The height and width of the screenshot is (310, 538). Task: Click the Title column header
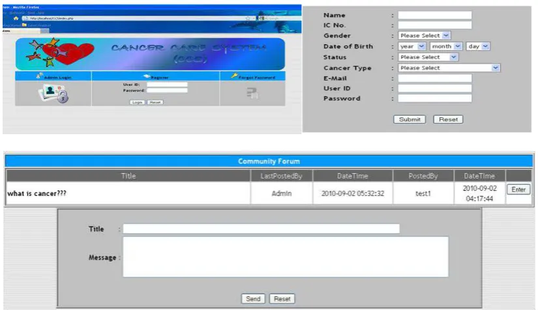pyautogui.click(x=128, y=176)
